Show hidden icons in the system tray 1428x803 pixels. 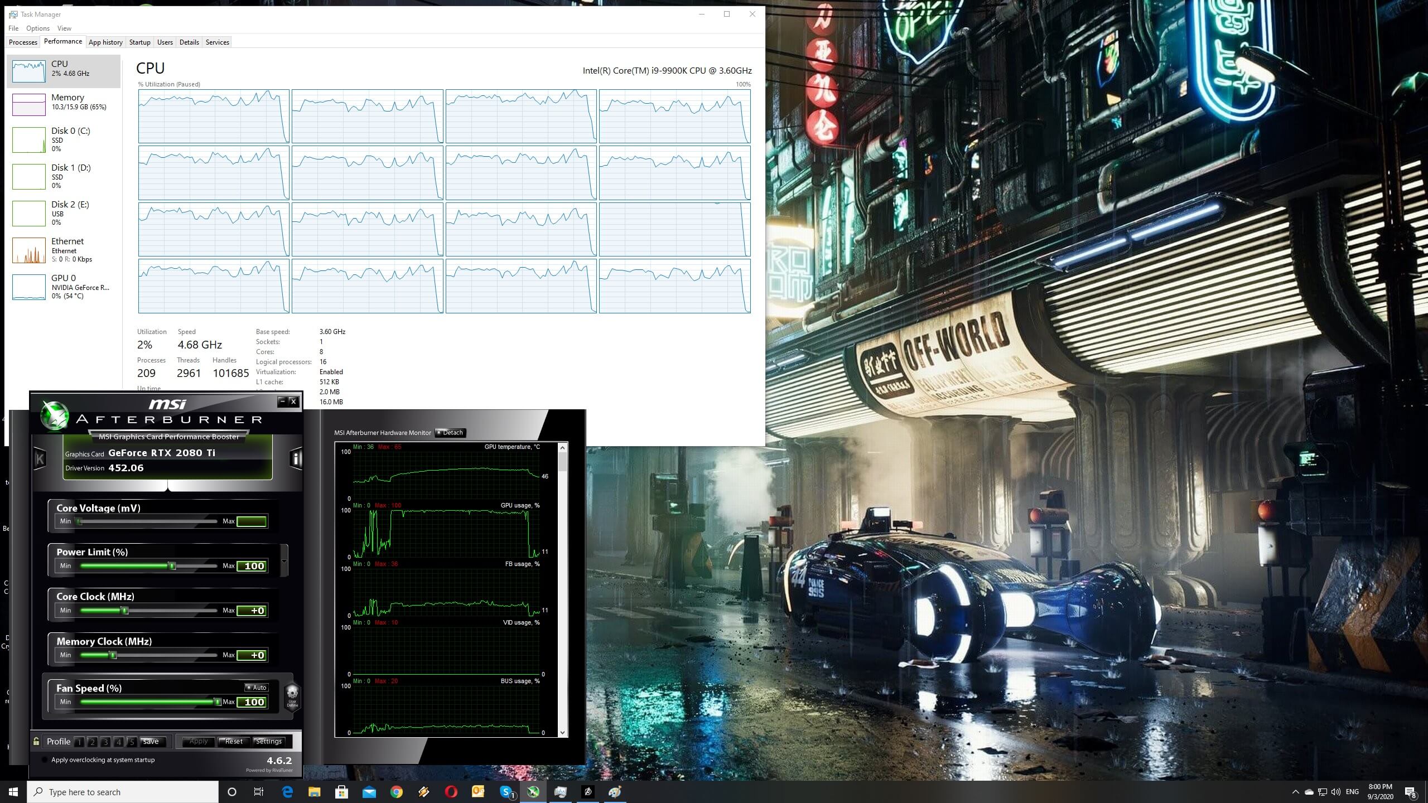point(1295,792)
